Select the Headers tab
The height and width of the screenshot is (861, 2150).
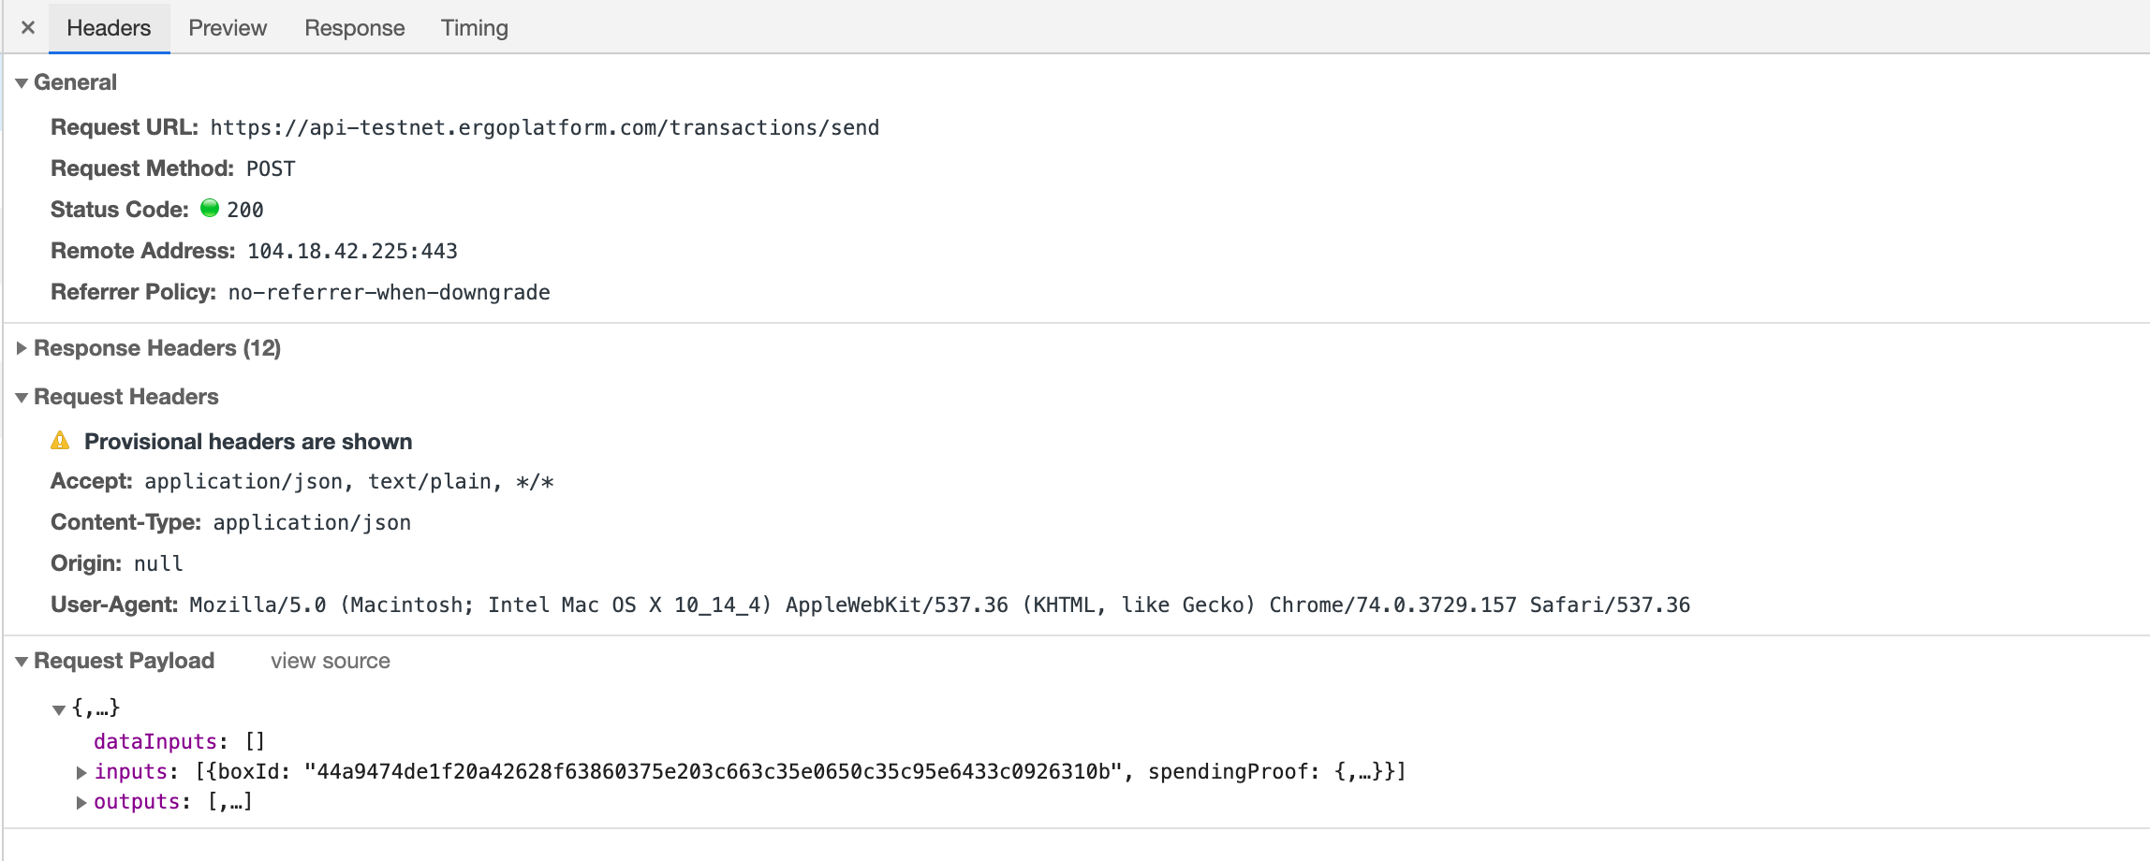click(107, 27)
